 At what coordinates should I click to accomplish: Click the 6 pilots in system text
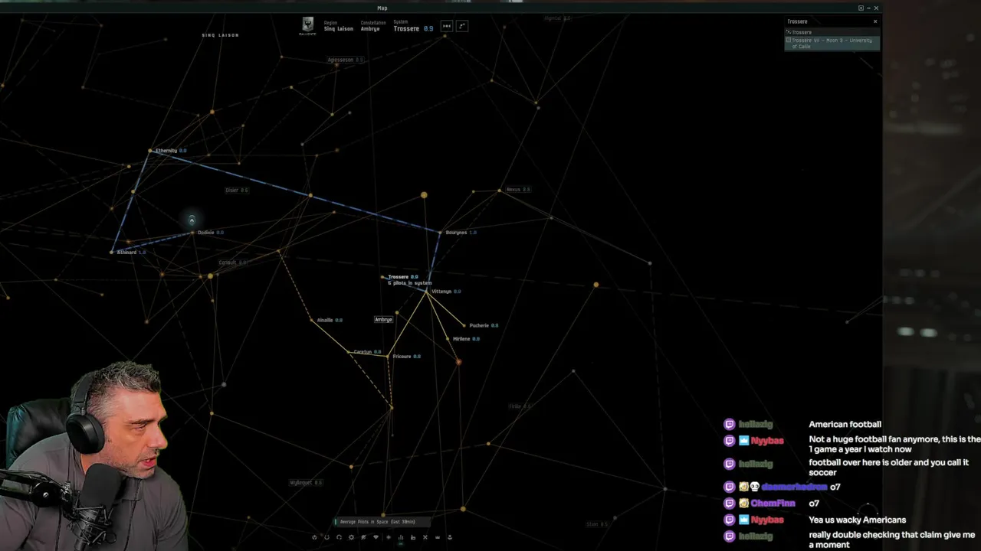click(410, 283)
